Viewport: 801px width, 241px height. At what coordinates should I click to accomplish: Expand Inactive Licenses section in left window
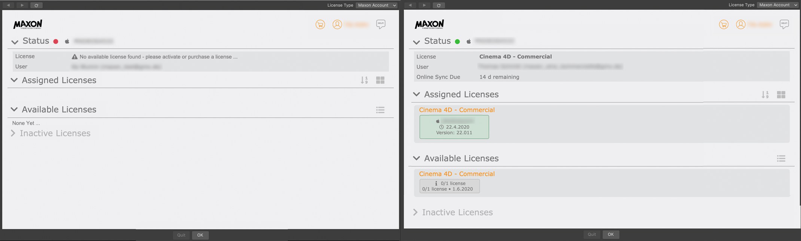click(x=13, y=133)
